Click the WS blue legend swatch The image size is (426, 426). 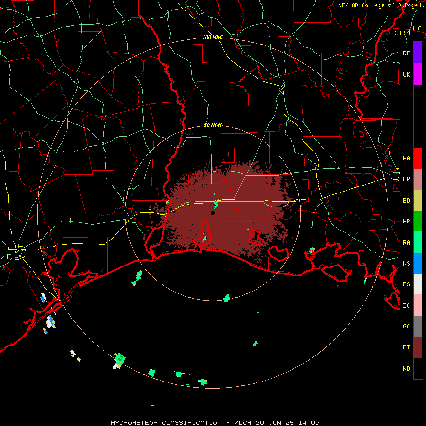(x=418, y=263)
